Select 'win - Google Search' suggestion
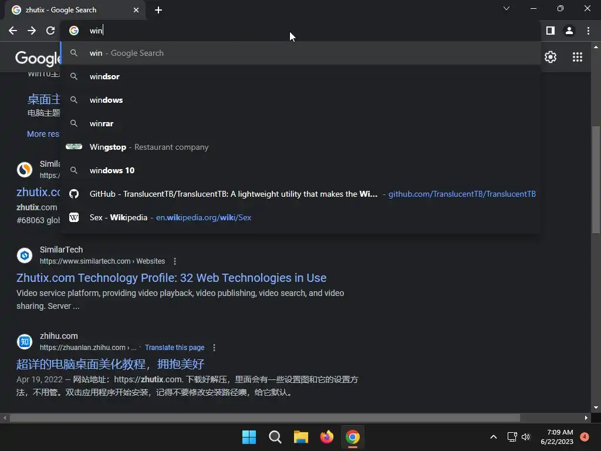 301,53
